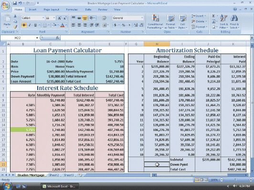Click the Undo icon in Quick Access Toolbar
The height and width of the screenshot is (190, 254).
20,3
